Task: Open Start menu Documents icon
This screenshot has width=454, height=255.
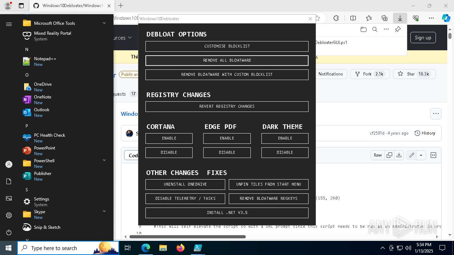Action: coord(9,181)
